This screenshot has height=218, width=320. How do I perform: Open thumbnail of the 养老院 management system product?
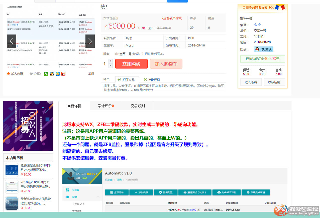tap(12, 203)
